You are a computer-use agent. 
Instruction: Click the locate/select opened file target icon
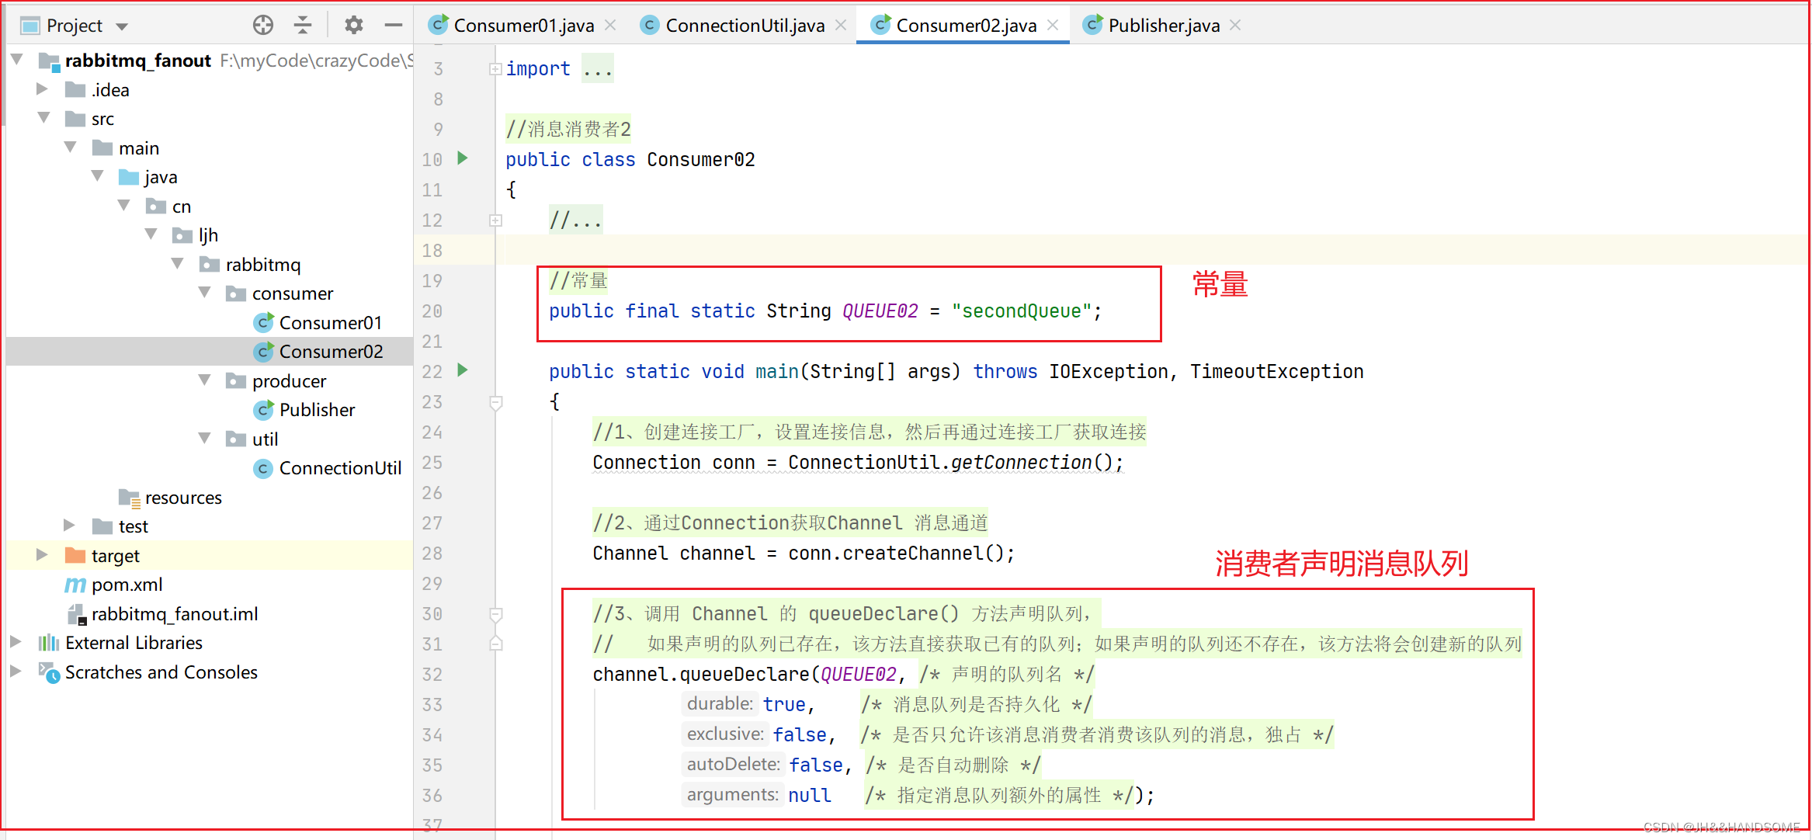point(263,26)
